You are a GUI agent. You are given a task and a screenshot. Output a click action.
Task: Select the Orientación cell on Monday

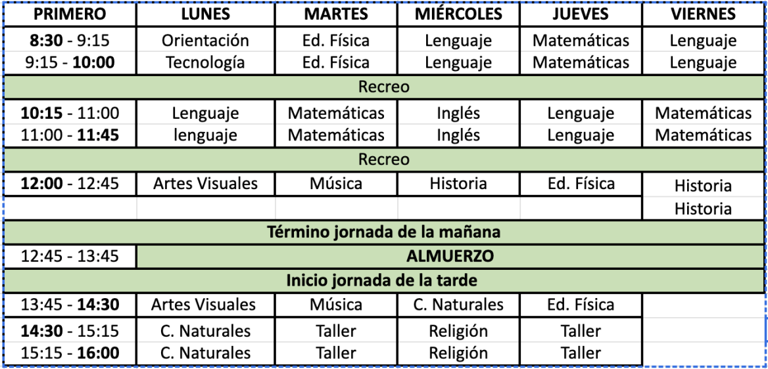[x=205, y=41]
